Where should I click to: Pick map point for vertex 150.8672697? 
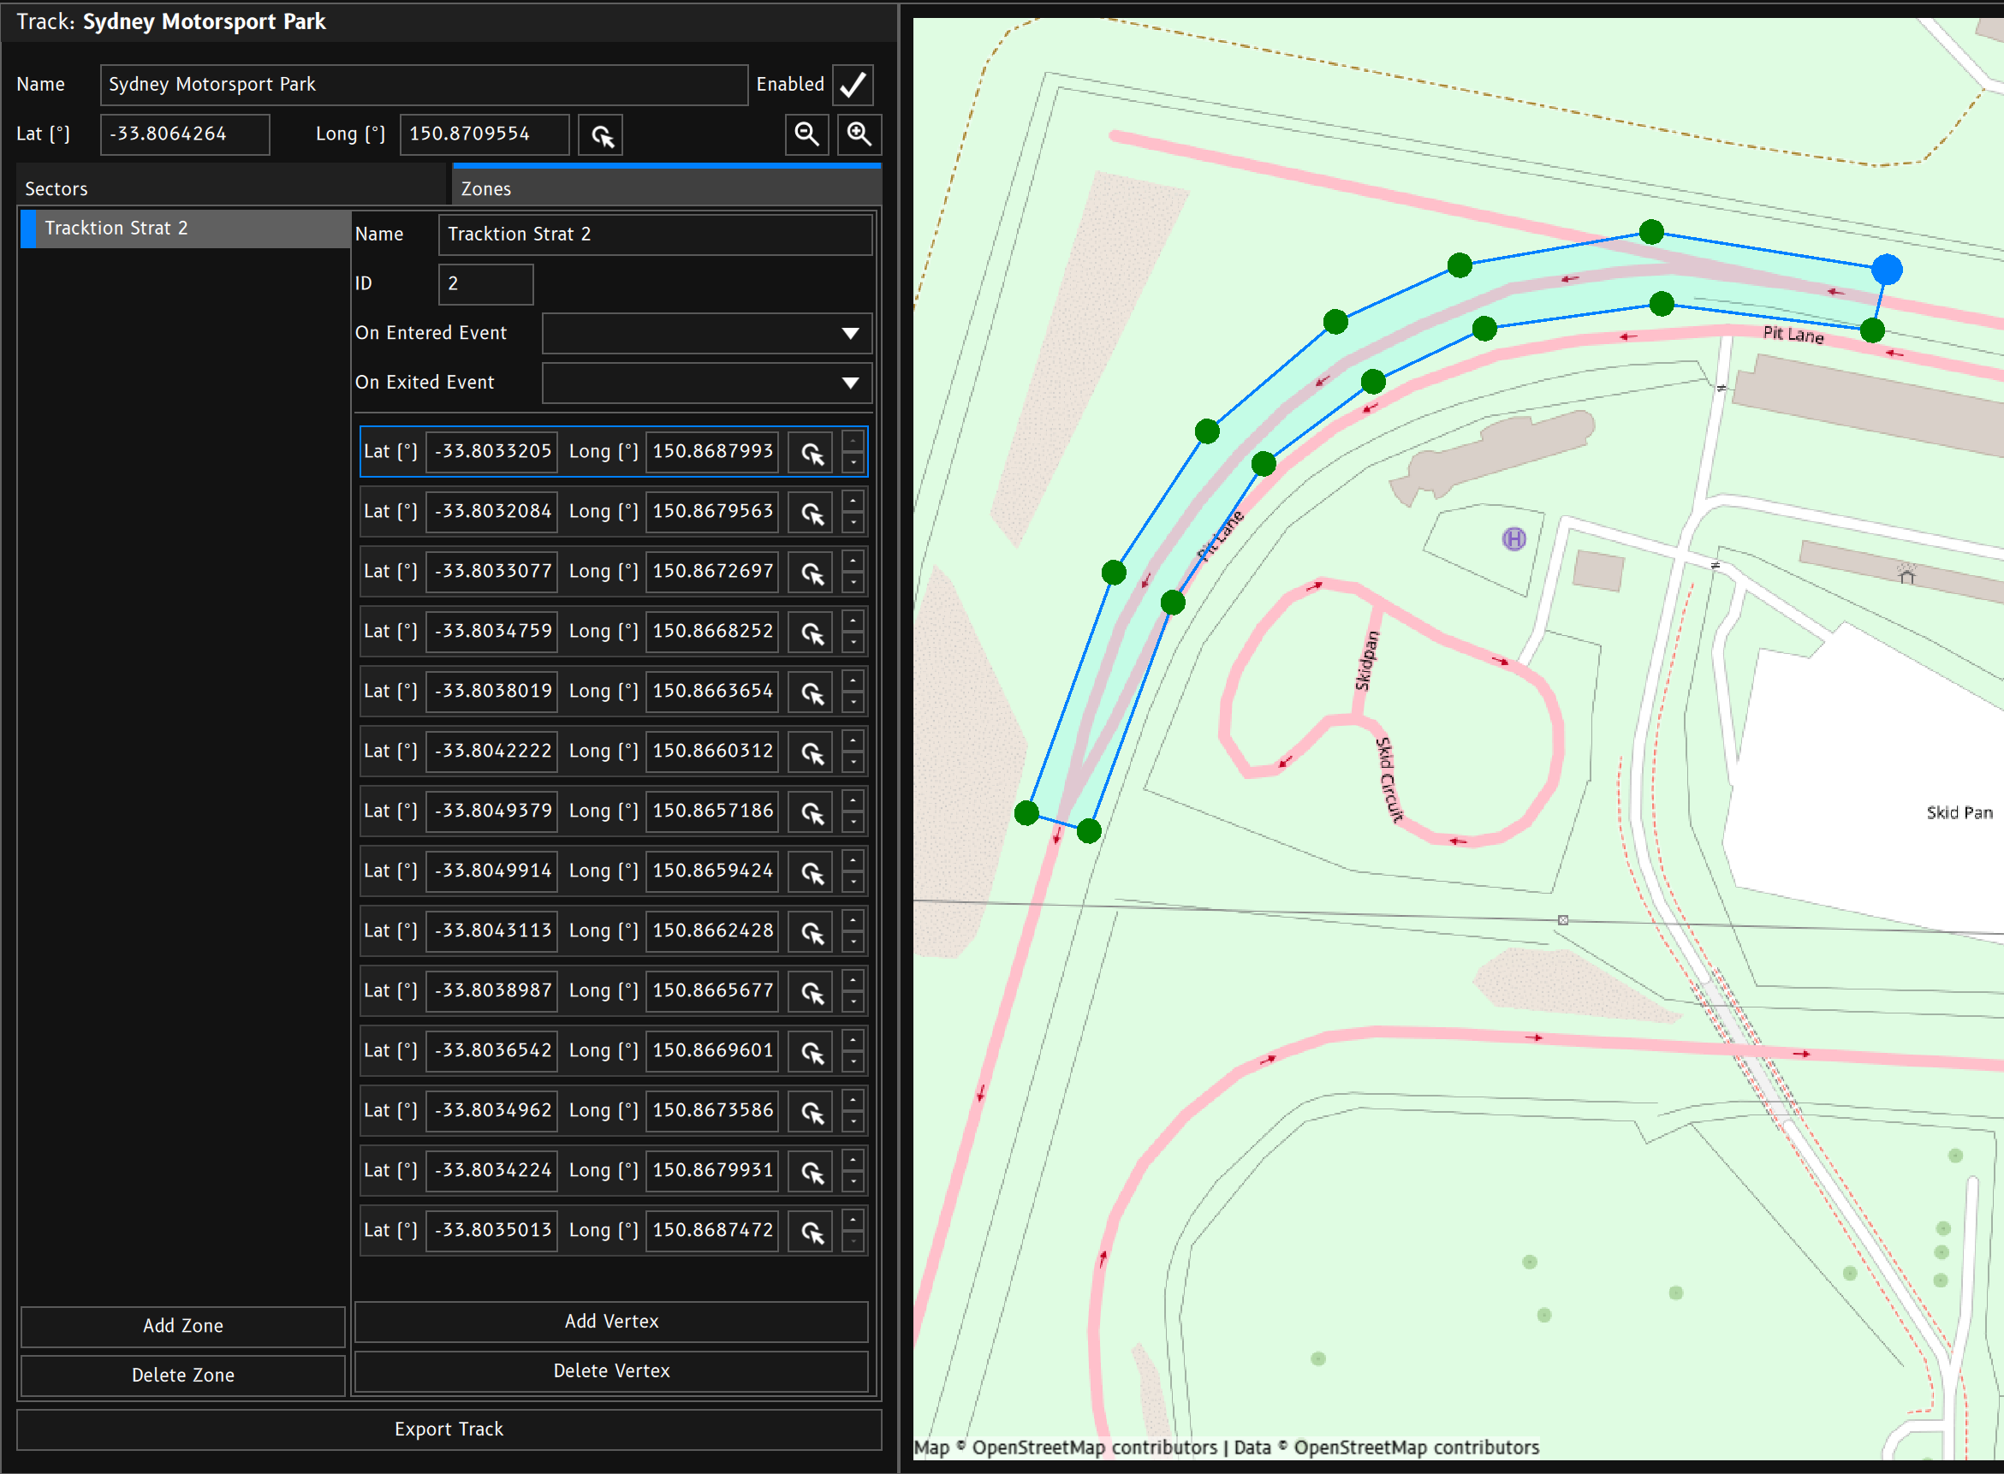click(x=811, y=572)
